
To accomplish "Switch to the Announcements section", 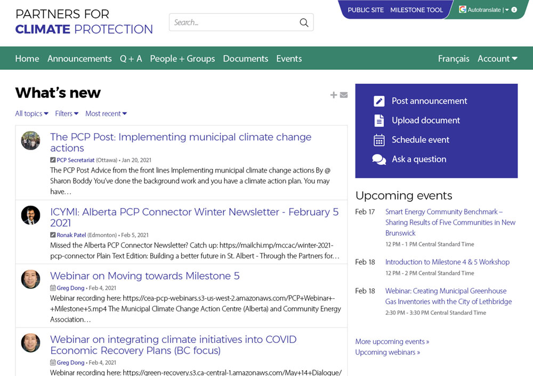I will pyautogui.click(x=79, y=59).
